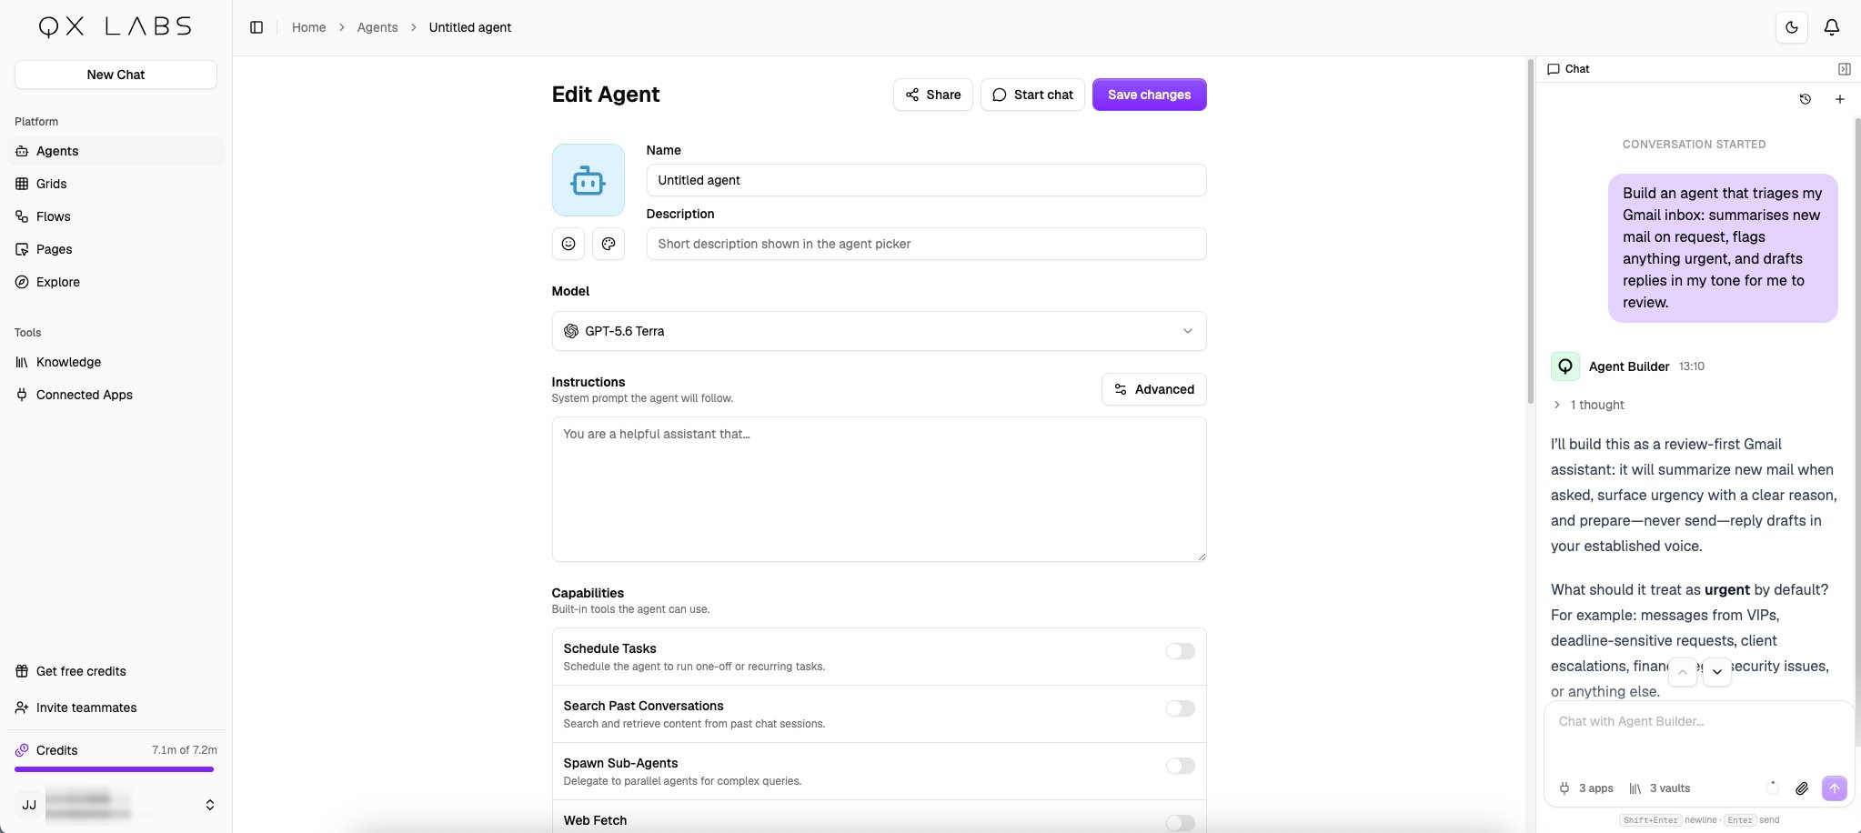Open Grids in the sidebar
This screenshot has height=833, width=1861.
[116, 184]
